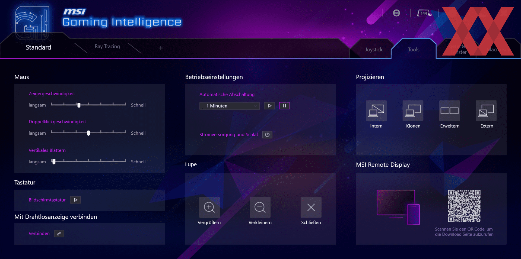
Task: Click the Verbinden link icon button
Action: click(59, 234)
